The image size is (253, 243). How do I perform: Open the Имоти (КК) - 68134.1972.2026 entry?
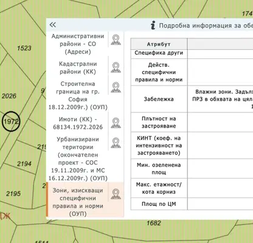tap(78, 123)
